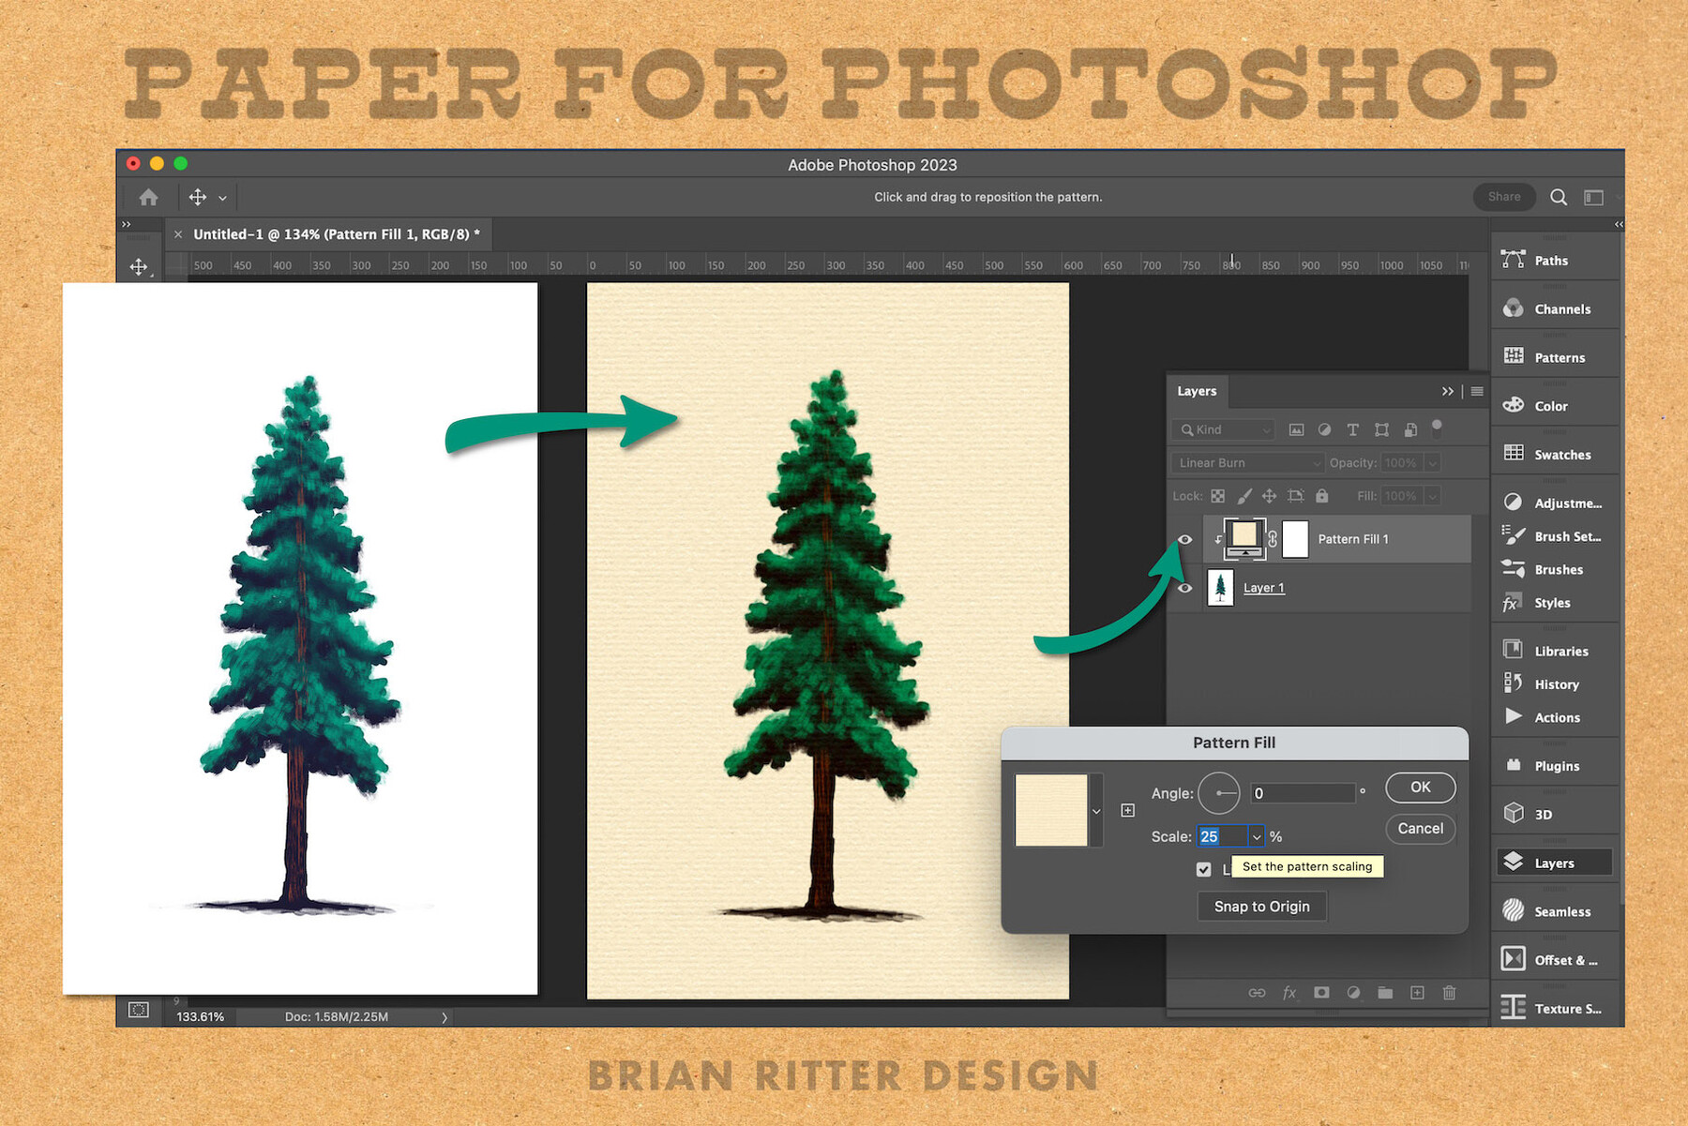Open the Layers panel menu
Viewport: 1688px width, 1126px height.
[1476, 391]
